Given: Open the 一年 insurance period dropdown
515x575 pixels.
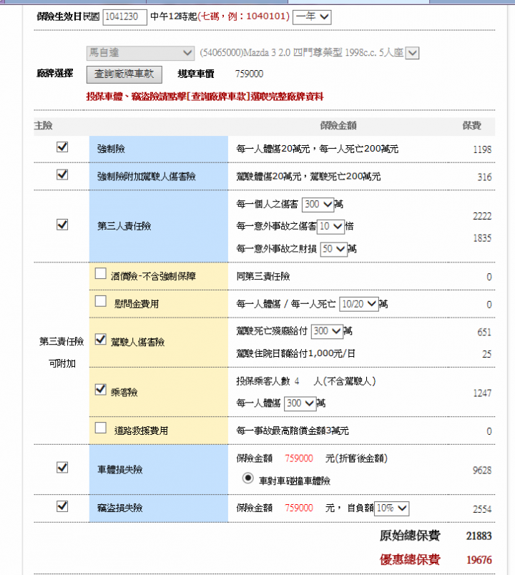Looking at the screenshot, I should [312, 17].
